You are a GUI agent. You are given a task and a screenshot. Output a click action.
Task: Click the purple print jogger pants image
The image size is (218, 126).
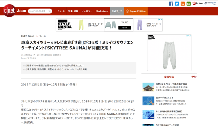pyautogui.click(x=140, y=25)
